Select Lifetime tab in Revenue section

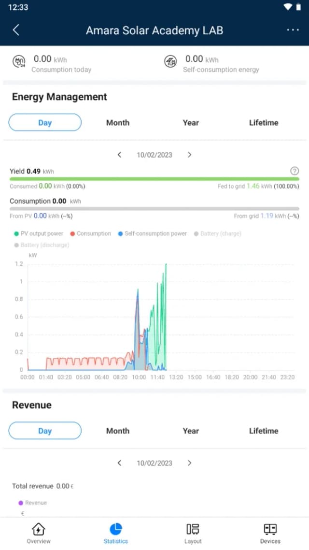point(264,431)
